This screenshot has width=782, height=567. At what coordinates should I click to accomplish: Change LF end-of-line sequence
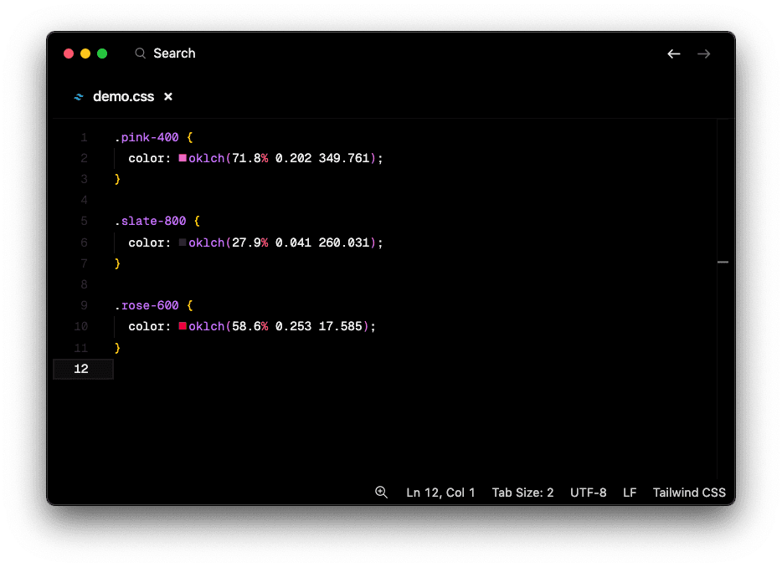pyautogui.click(x=630, y=493)
